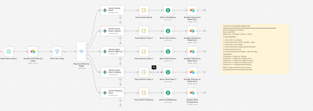The height and width of the screenshot is (111, 313).
Task: Select the Gemini: Breakup Email node
Action: 112,93
